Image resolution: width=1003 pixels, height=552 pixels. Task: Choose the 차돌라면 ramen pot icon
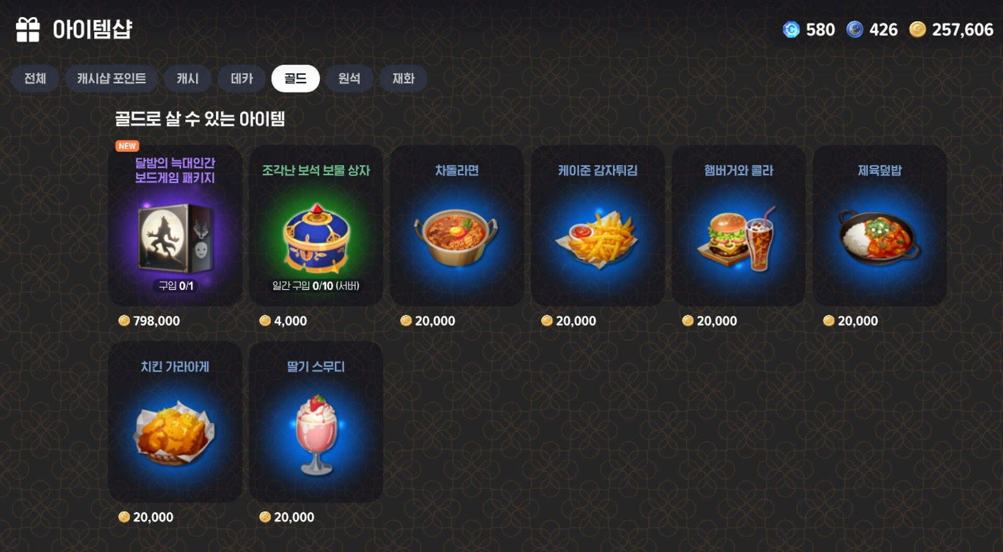[457, 238]
